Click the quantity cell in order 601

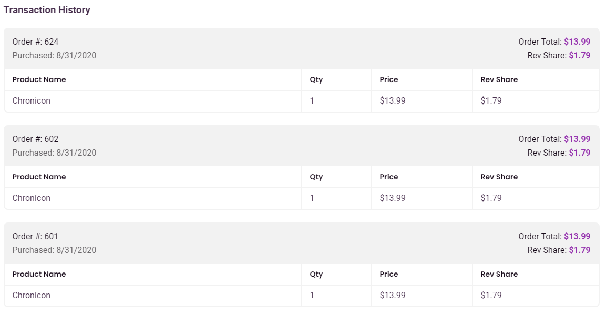point(312,295)
